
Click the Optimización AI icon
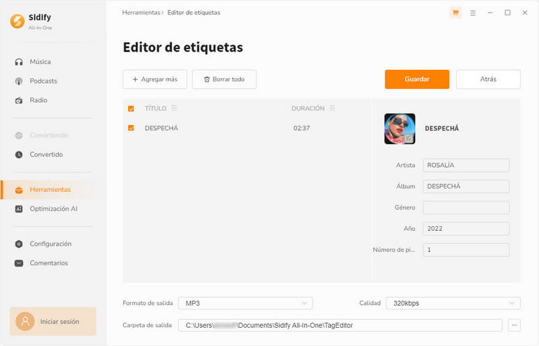tap(19, 209)
